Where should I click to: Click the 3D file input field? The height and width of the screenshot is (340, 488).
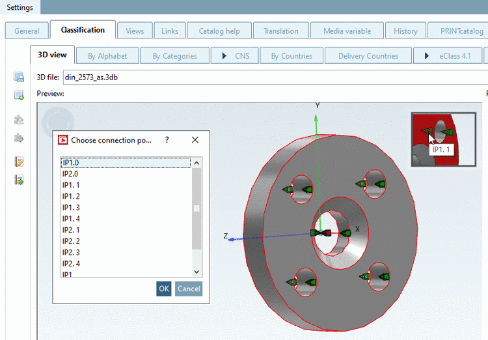[275, 77]
